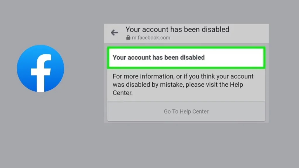This screenshot has height=168, width=299.
Task: Select the blue circular Facebook badge
Action: [40, 68]
